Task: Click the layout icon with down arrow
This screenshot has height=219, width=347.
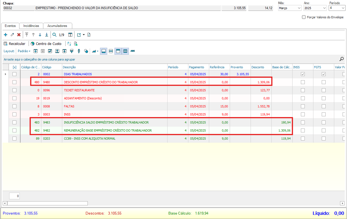Action: click(64, 51)
